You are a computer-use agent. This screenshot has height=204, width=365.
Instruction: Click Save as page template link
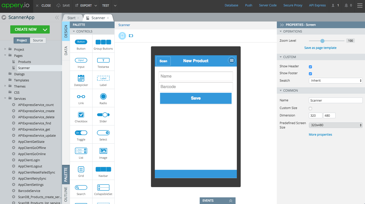(320, 48)
